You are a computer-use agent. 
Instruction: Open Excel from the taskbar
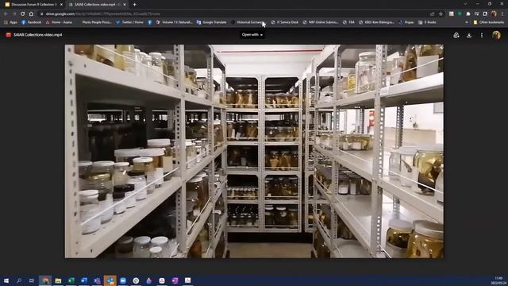click(71, 280)
